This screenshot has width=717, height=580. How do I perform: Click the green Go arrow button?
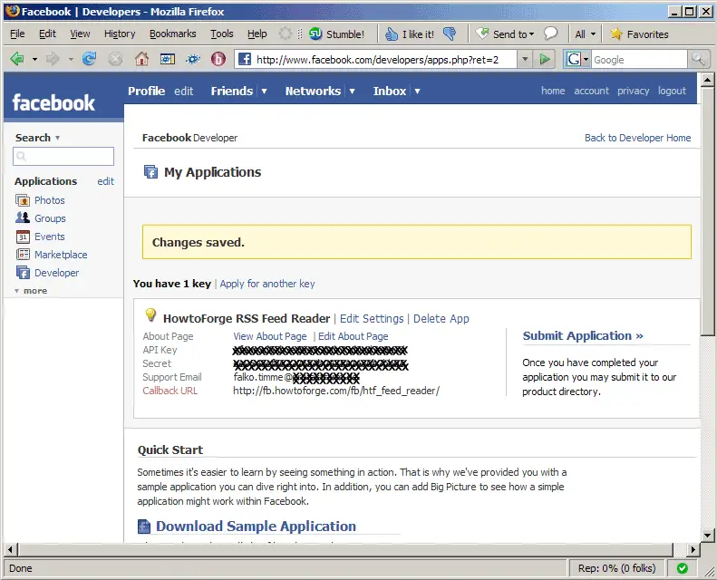tap(544, 59)
